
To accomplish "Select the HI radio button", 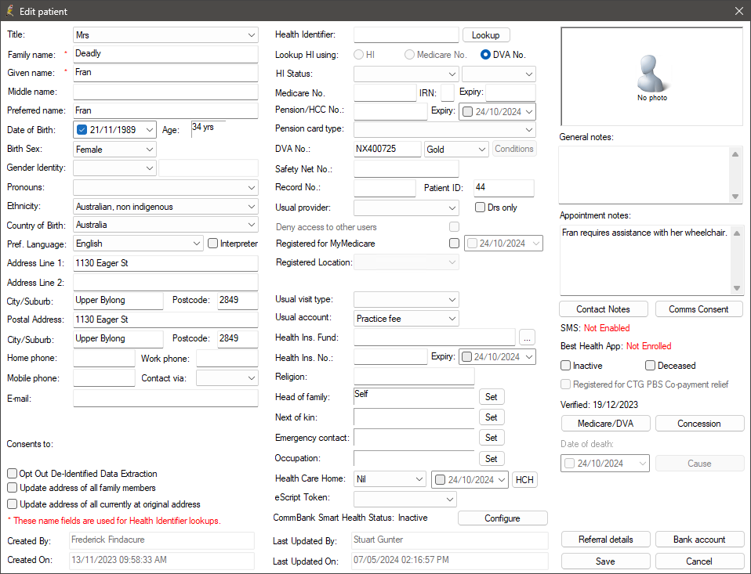I will coord(358,55).
